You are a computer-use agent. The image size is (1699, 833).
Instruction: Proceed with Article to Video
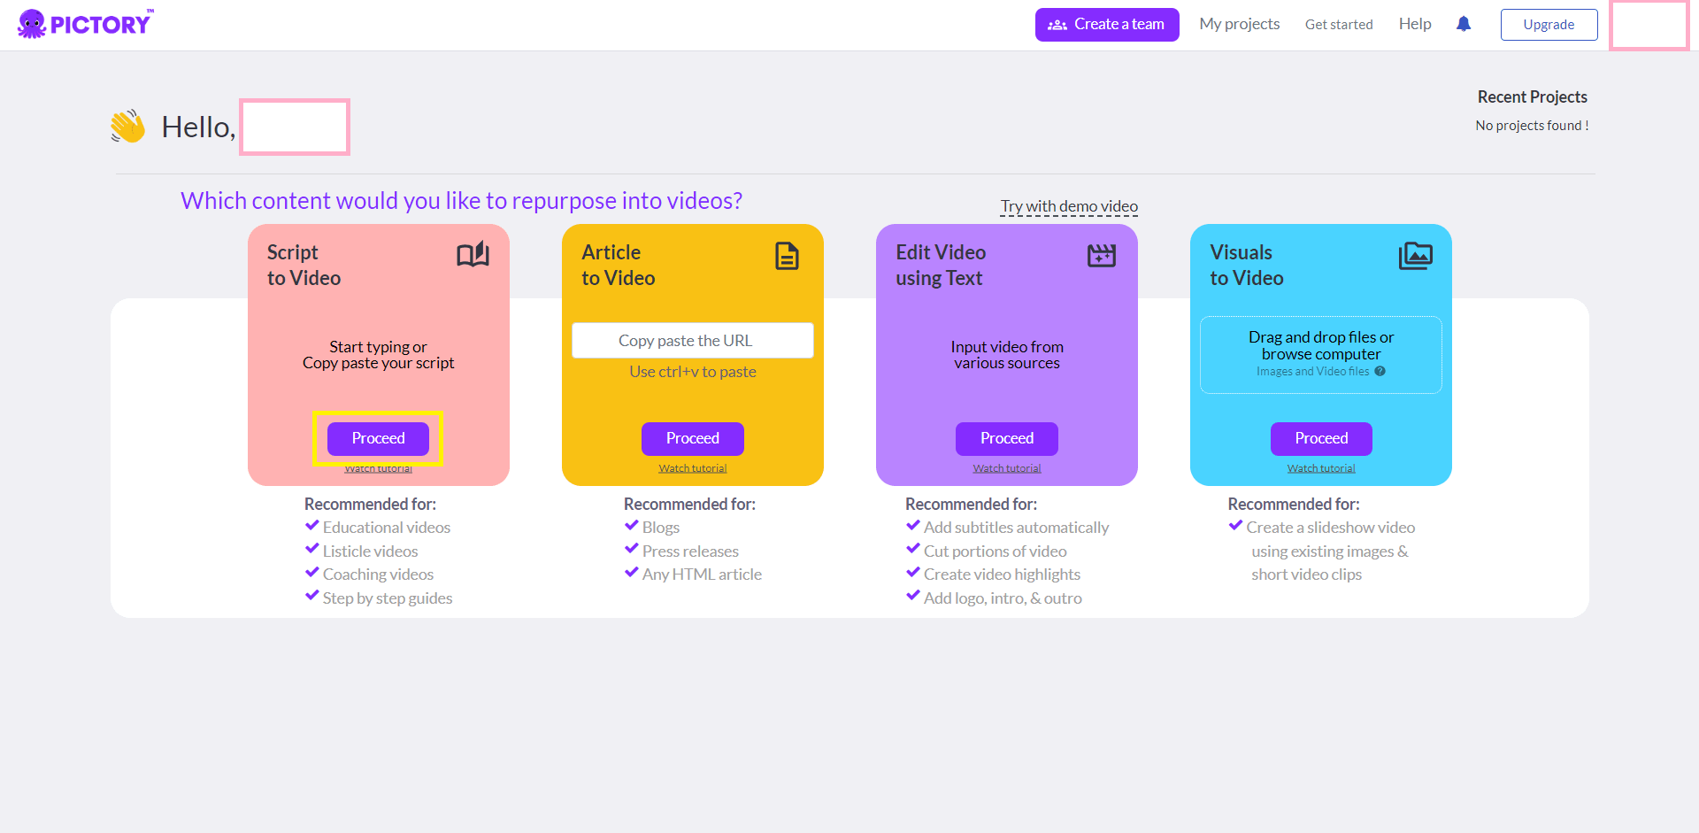point(693,438)
